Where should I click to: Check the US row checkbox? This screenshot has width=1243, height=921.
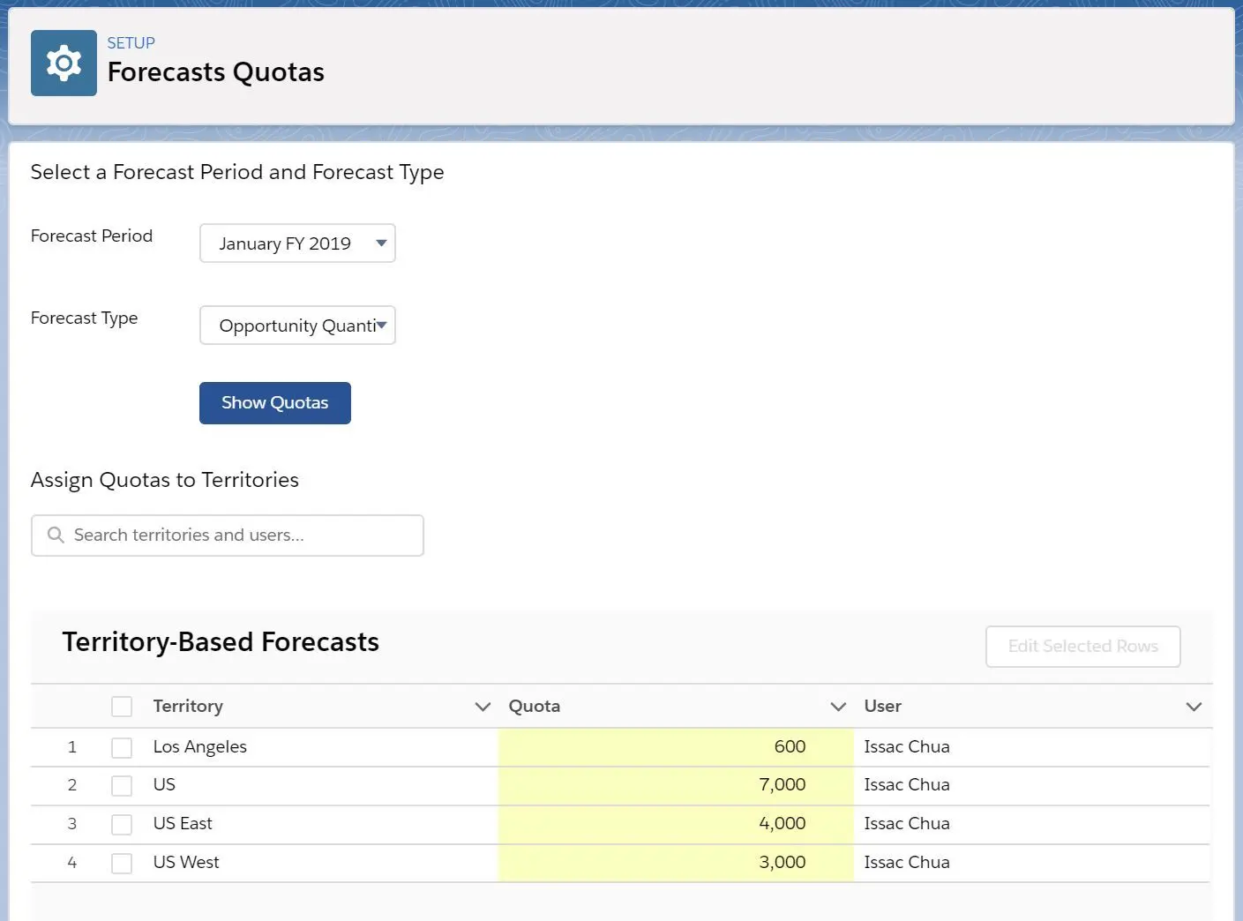pos(122,786)
